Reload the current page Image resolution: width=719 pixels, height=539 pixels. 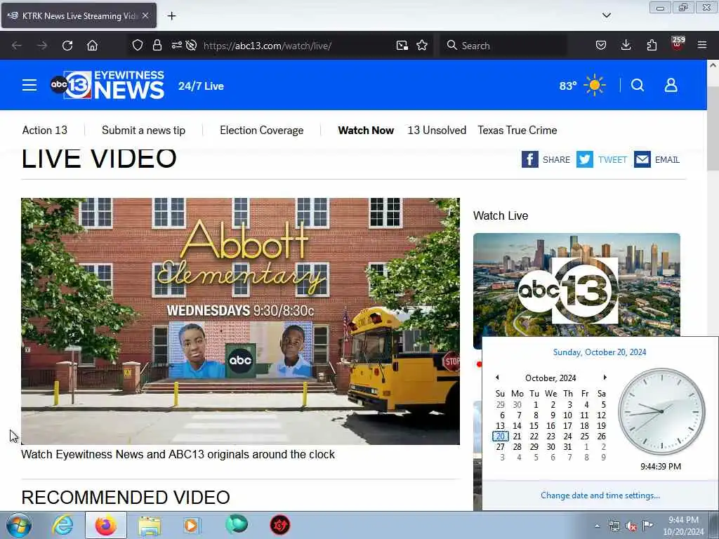[x=67, y=46]
